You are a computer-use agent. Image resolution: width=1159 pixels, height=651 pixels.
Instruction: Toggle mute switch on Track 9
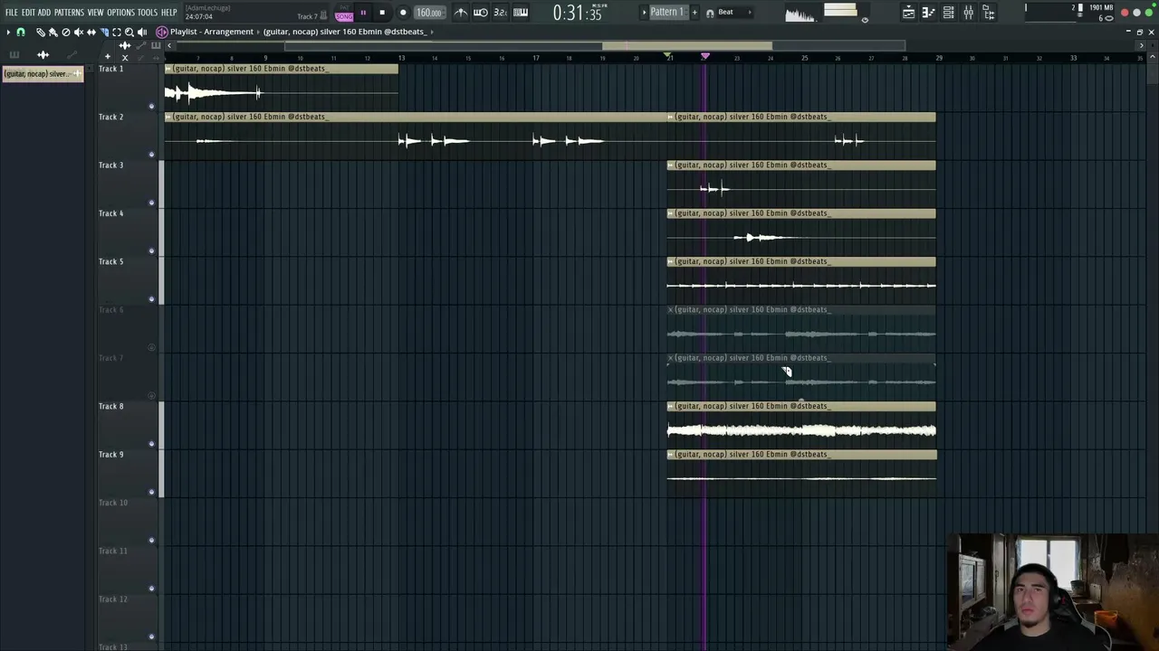151,492
